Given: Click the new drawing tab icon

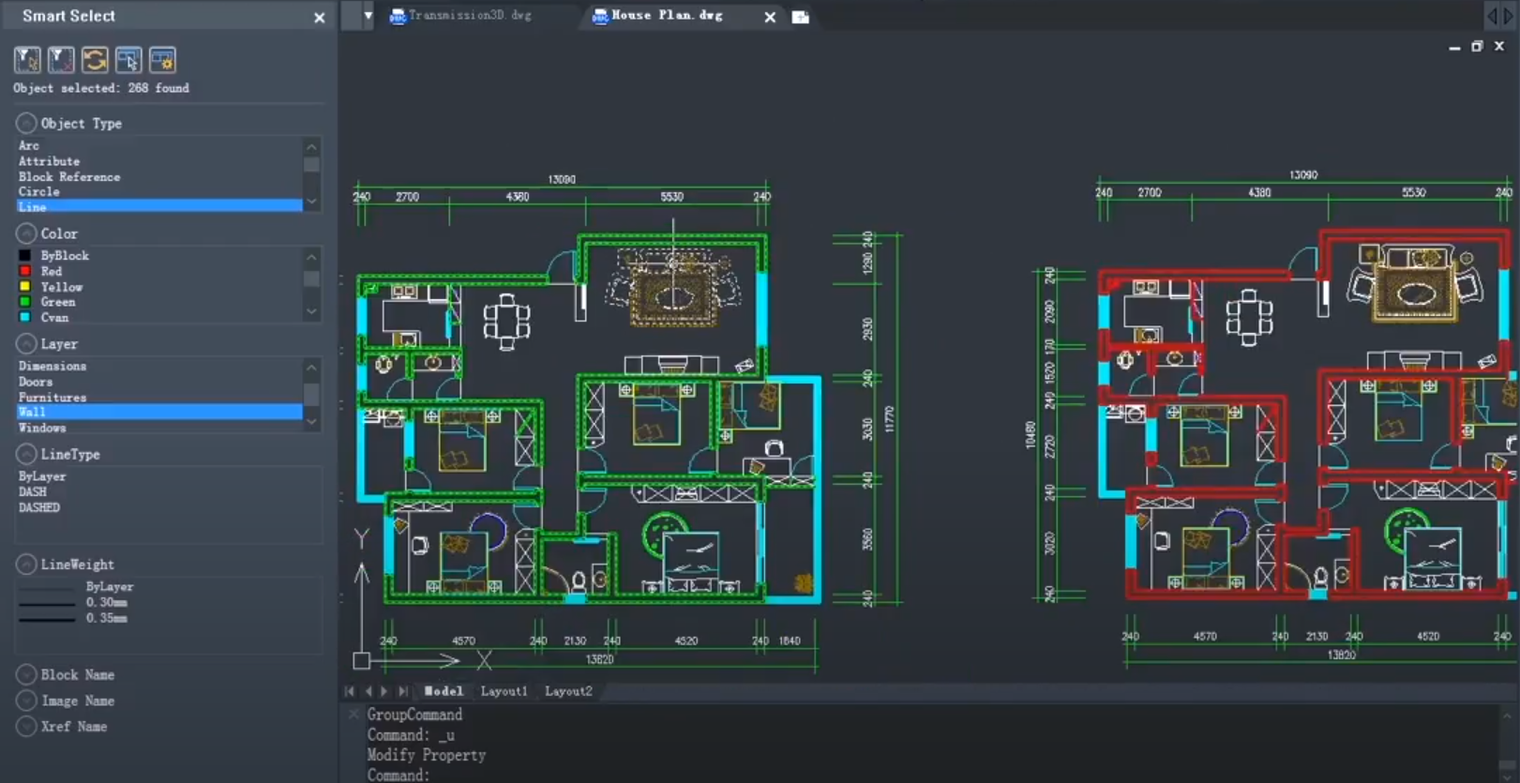Looking at the screenshot, I should (801, 17).
